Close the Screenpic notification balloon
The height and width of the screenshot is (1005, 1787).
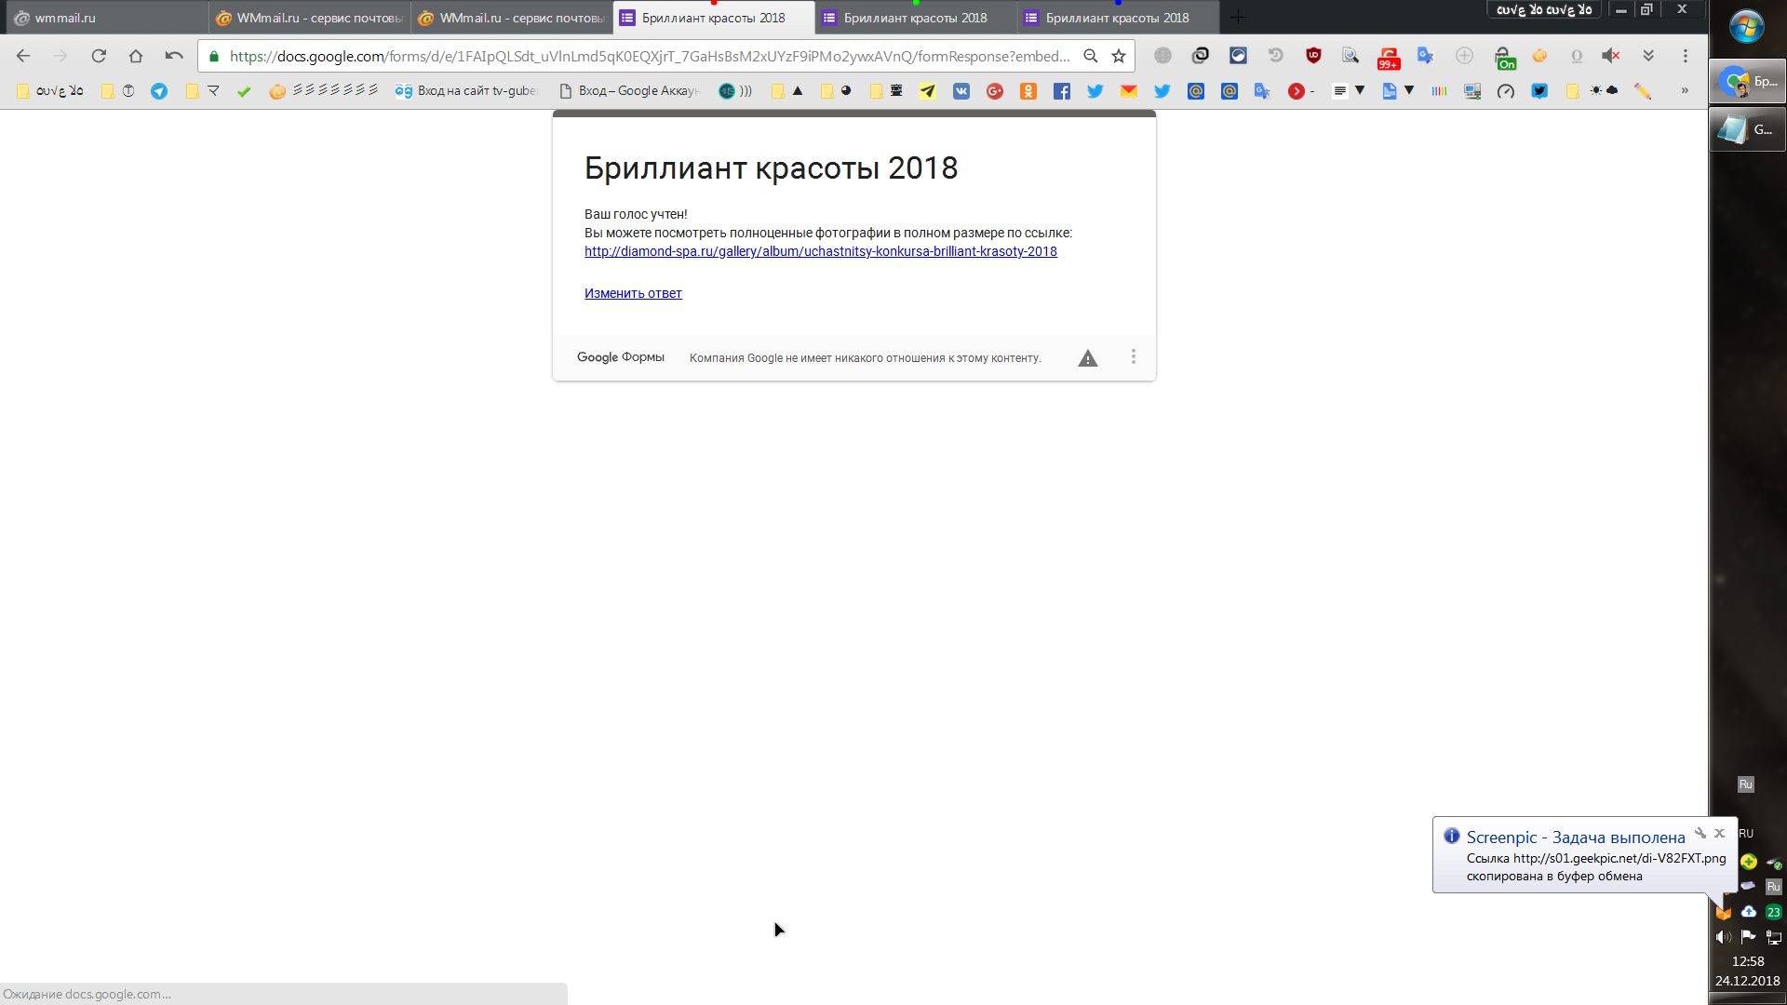(x=1720, y=833)
